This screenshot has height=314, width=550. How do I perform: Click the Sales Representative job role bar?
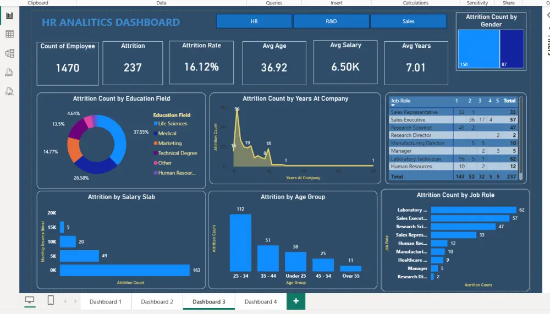click(454, 235)
